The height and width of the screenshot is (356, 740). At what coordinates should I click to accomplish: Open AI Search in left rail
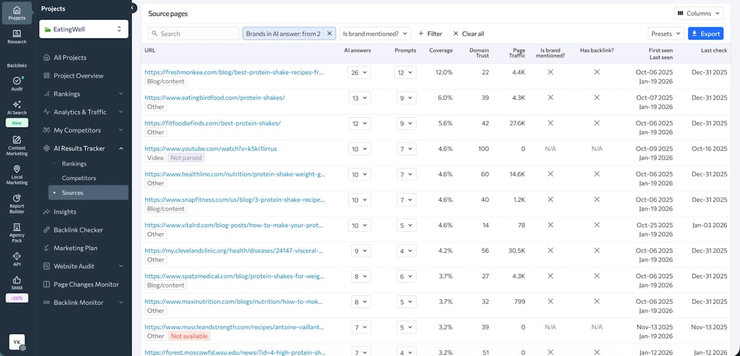(17, 107)
